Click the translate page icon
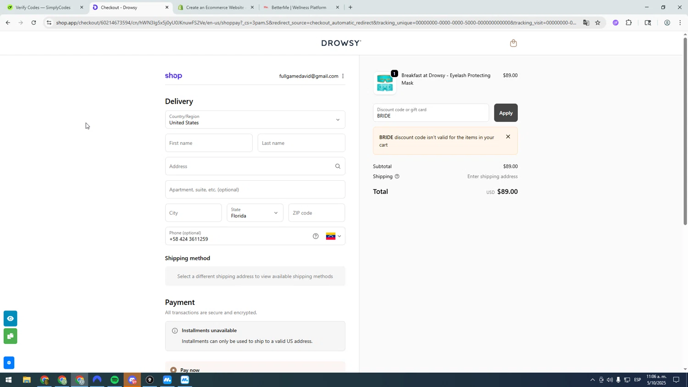Screen dimensions: 688x387 click(586, 22)
